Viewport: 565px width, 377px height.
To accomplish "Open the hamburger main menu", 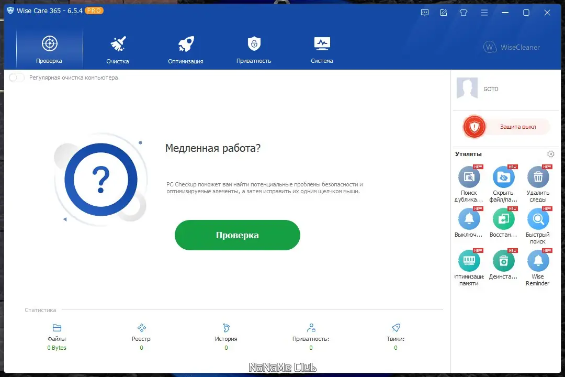I will (x=484, y=12).
